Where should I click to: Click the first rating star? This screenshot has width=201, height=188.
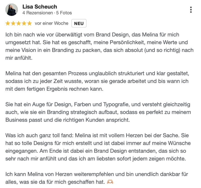8,23
